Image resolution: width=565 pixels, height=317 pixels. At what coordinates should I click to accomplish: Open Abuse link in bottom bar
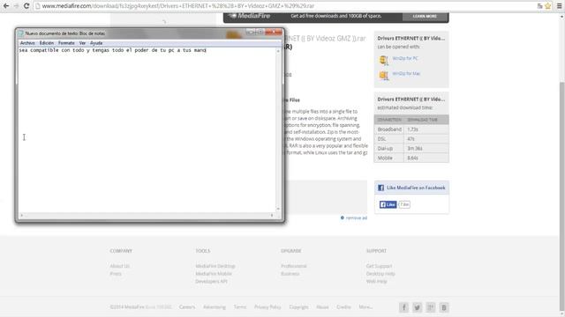click(322, 307)
